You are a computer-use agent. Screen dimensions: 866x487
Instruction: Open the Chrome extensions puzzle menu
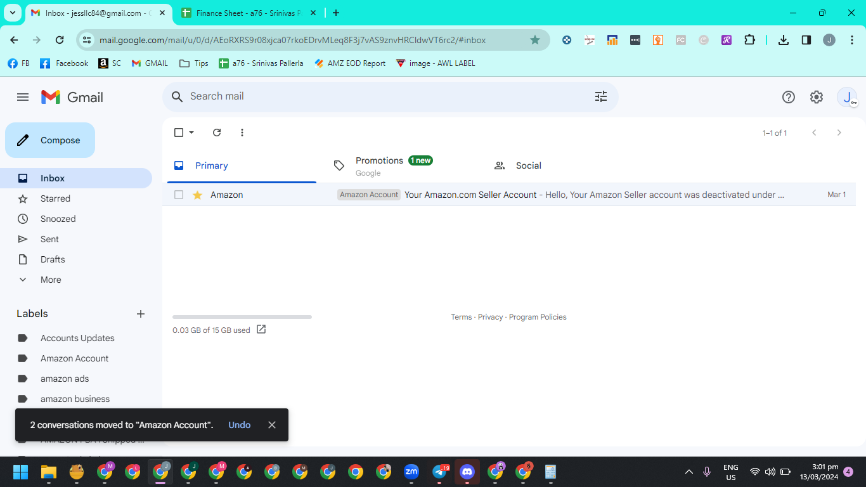(749, 40)
